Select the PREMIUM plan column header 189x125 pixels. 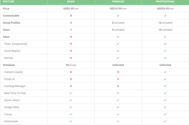[x=118, y=2]
